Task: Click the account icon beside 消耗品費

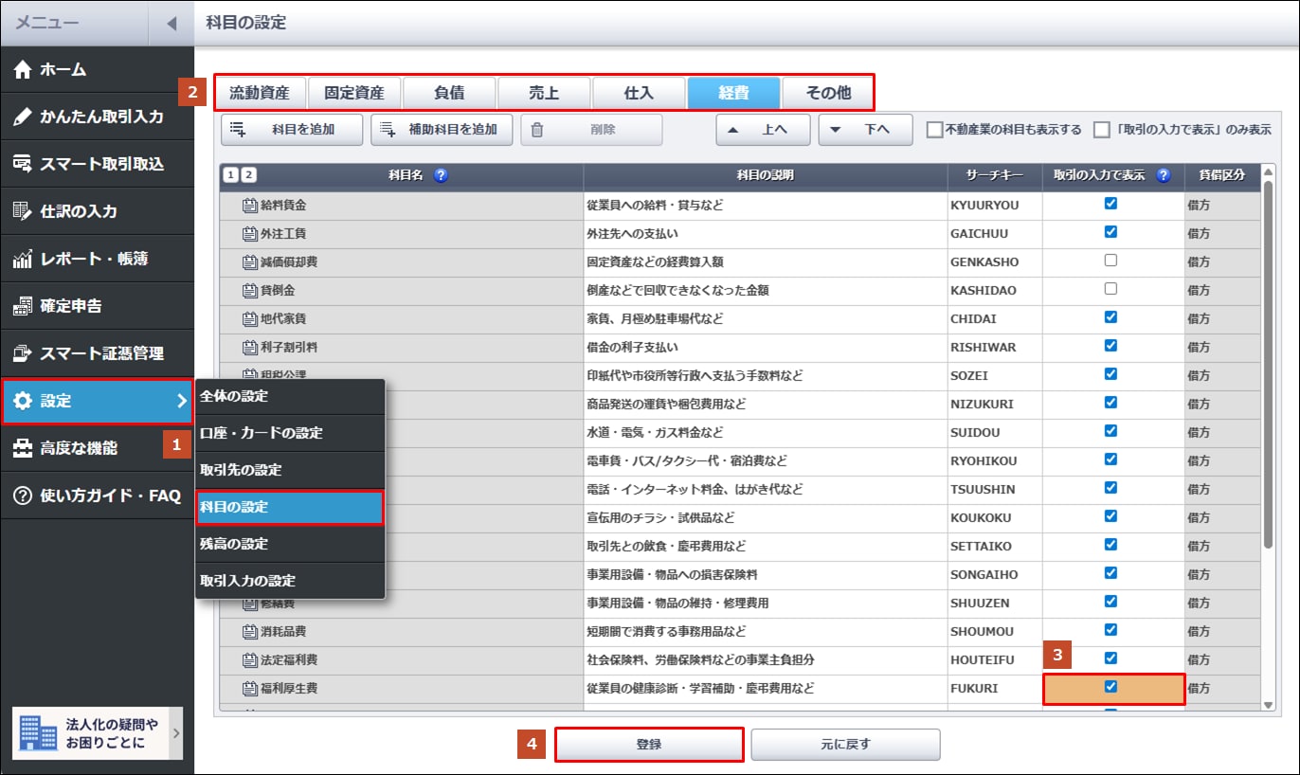Action: tap(250, 631)
